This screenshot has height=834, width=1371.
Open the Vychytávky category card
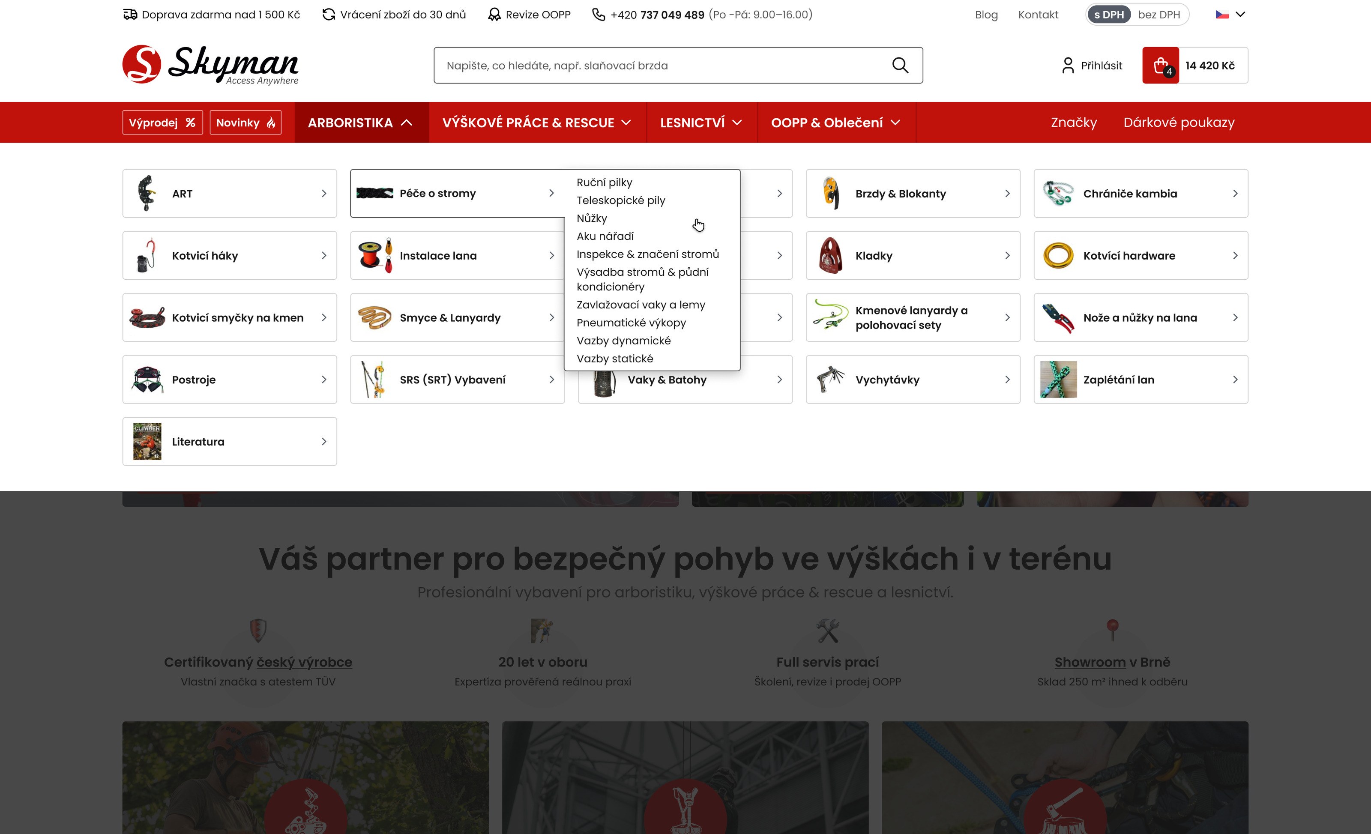point(913,380)
